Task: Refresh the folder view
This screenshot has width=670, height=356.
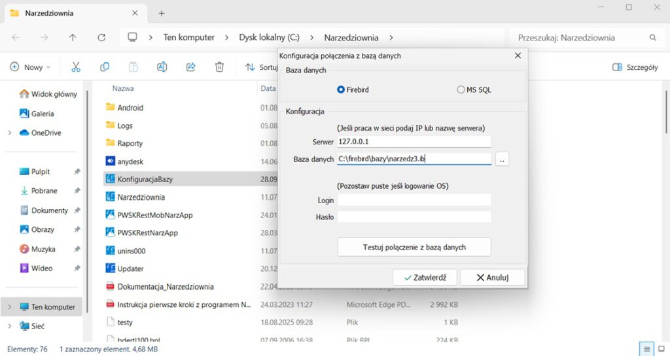Action: click(101, 37)
